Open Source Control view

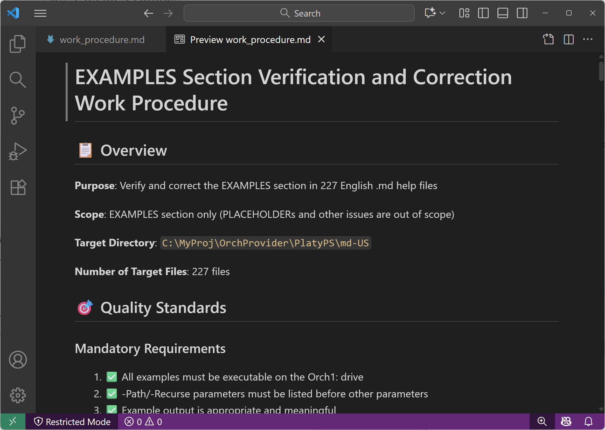pos(17,116)
